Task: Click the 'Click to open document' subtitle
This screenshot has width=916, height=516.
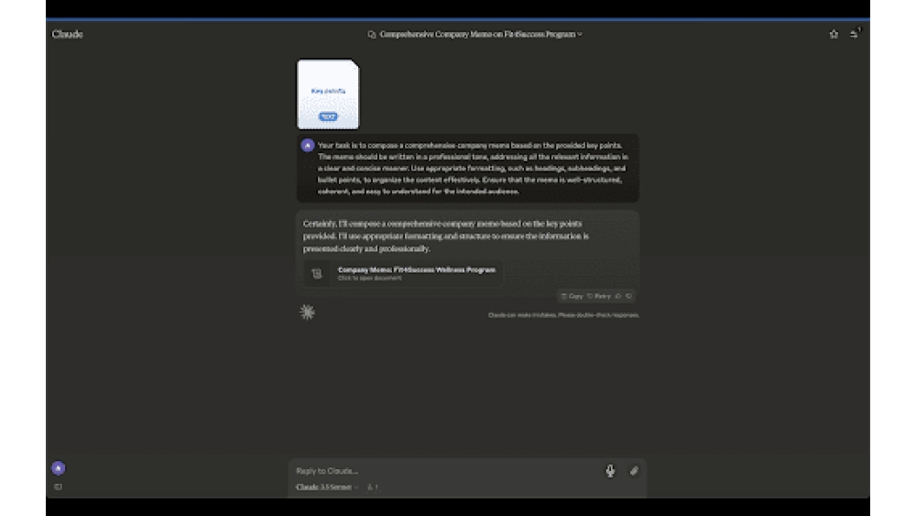Action: pos(370,278)
